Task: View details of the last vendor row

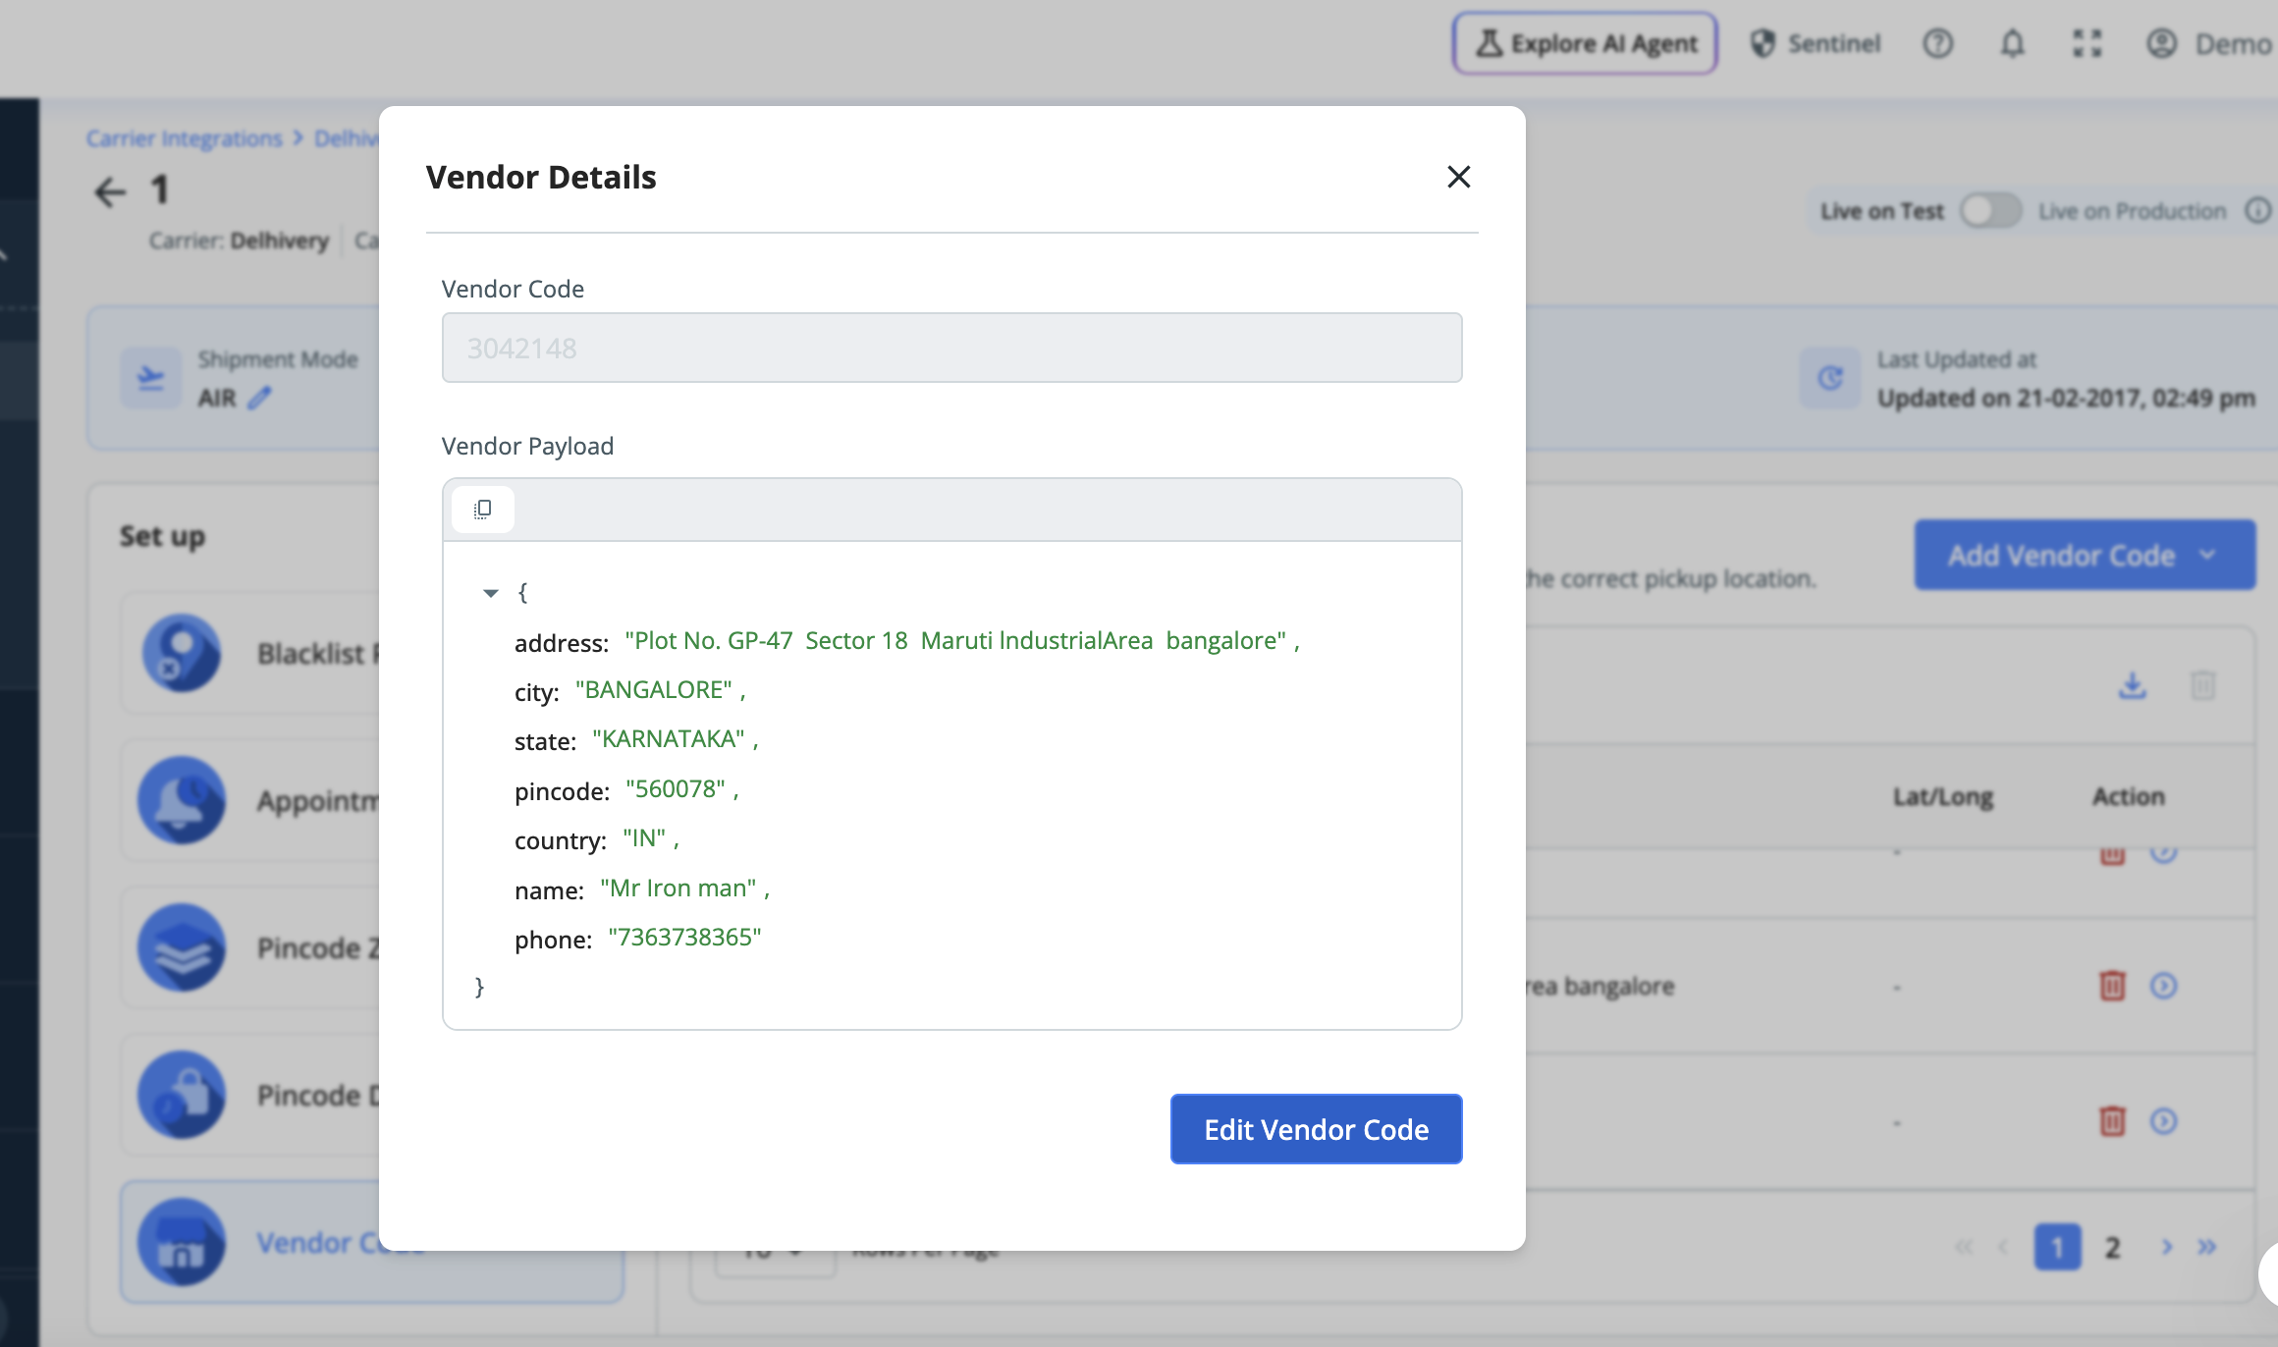Action: 2163,1120
